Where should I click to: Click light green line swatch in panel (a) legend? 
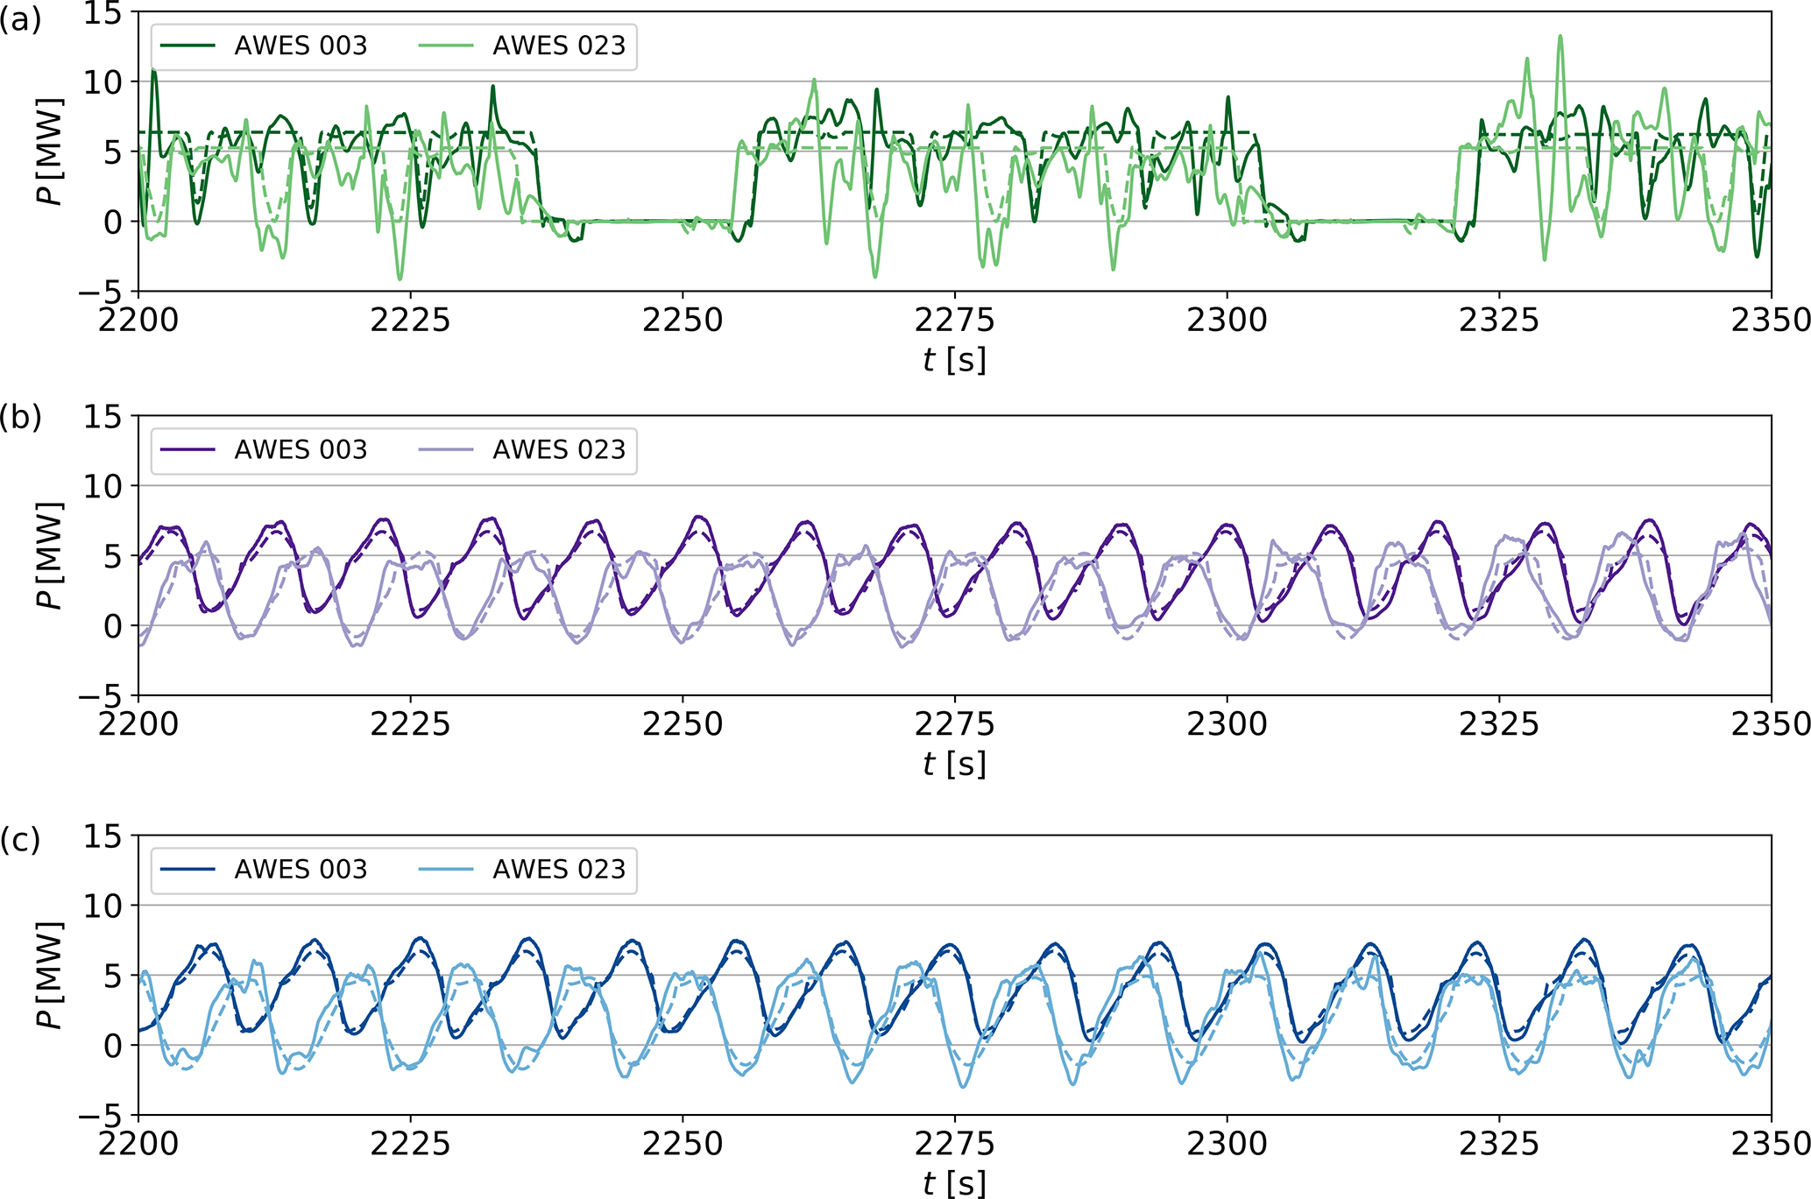pos(446,46)
